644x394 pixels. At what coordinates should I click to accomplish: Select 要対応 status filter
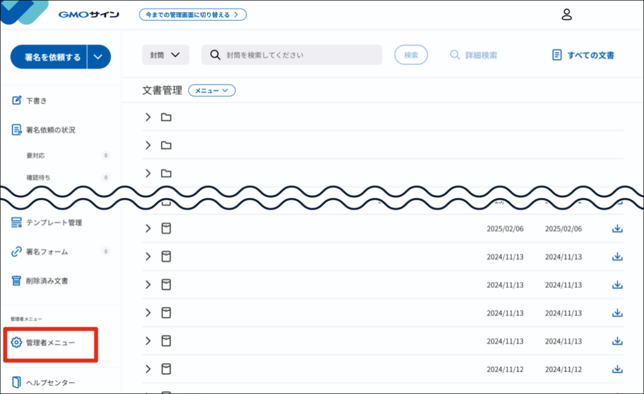tap(35, 155)
